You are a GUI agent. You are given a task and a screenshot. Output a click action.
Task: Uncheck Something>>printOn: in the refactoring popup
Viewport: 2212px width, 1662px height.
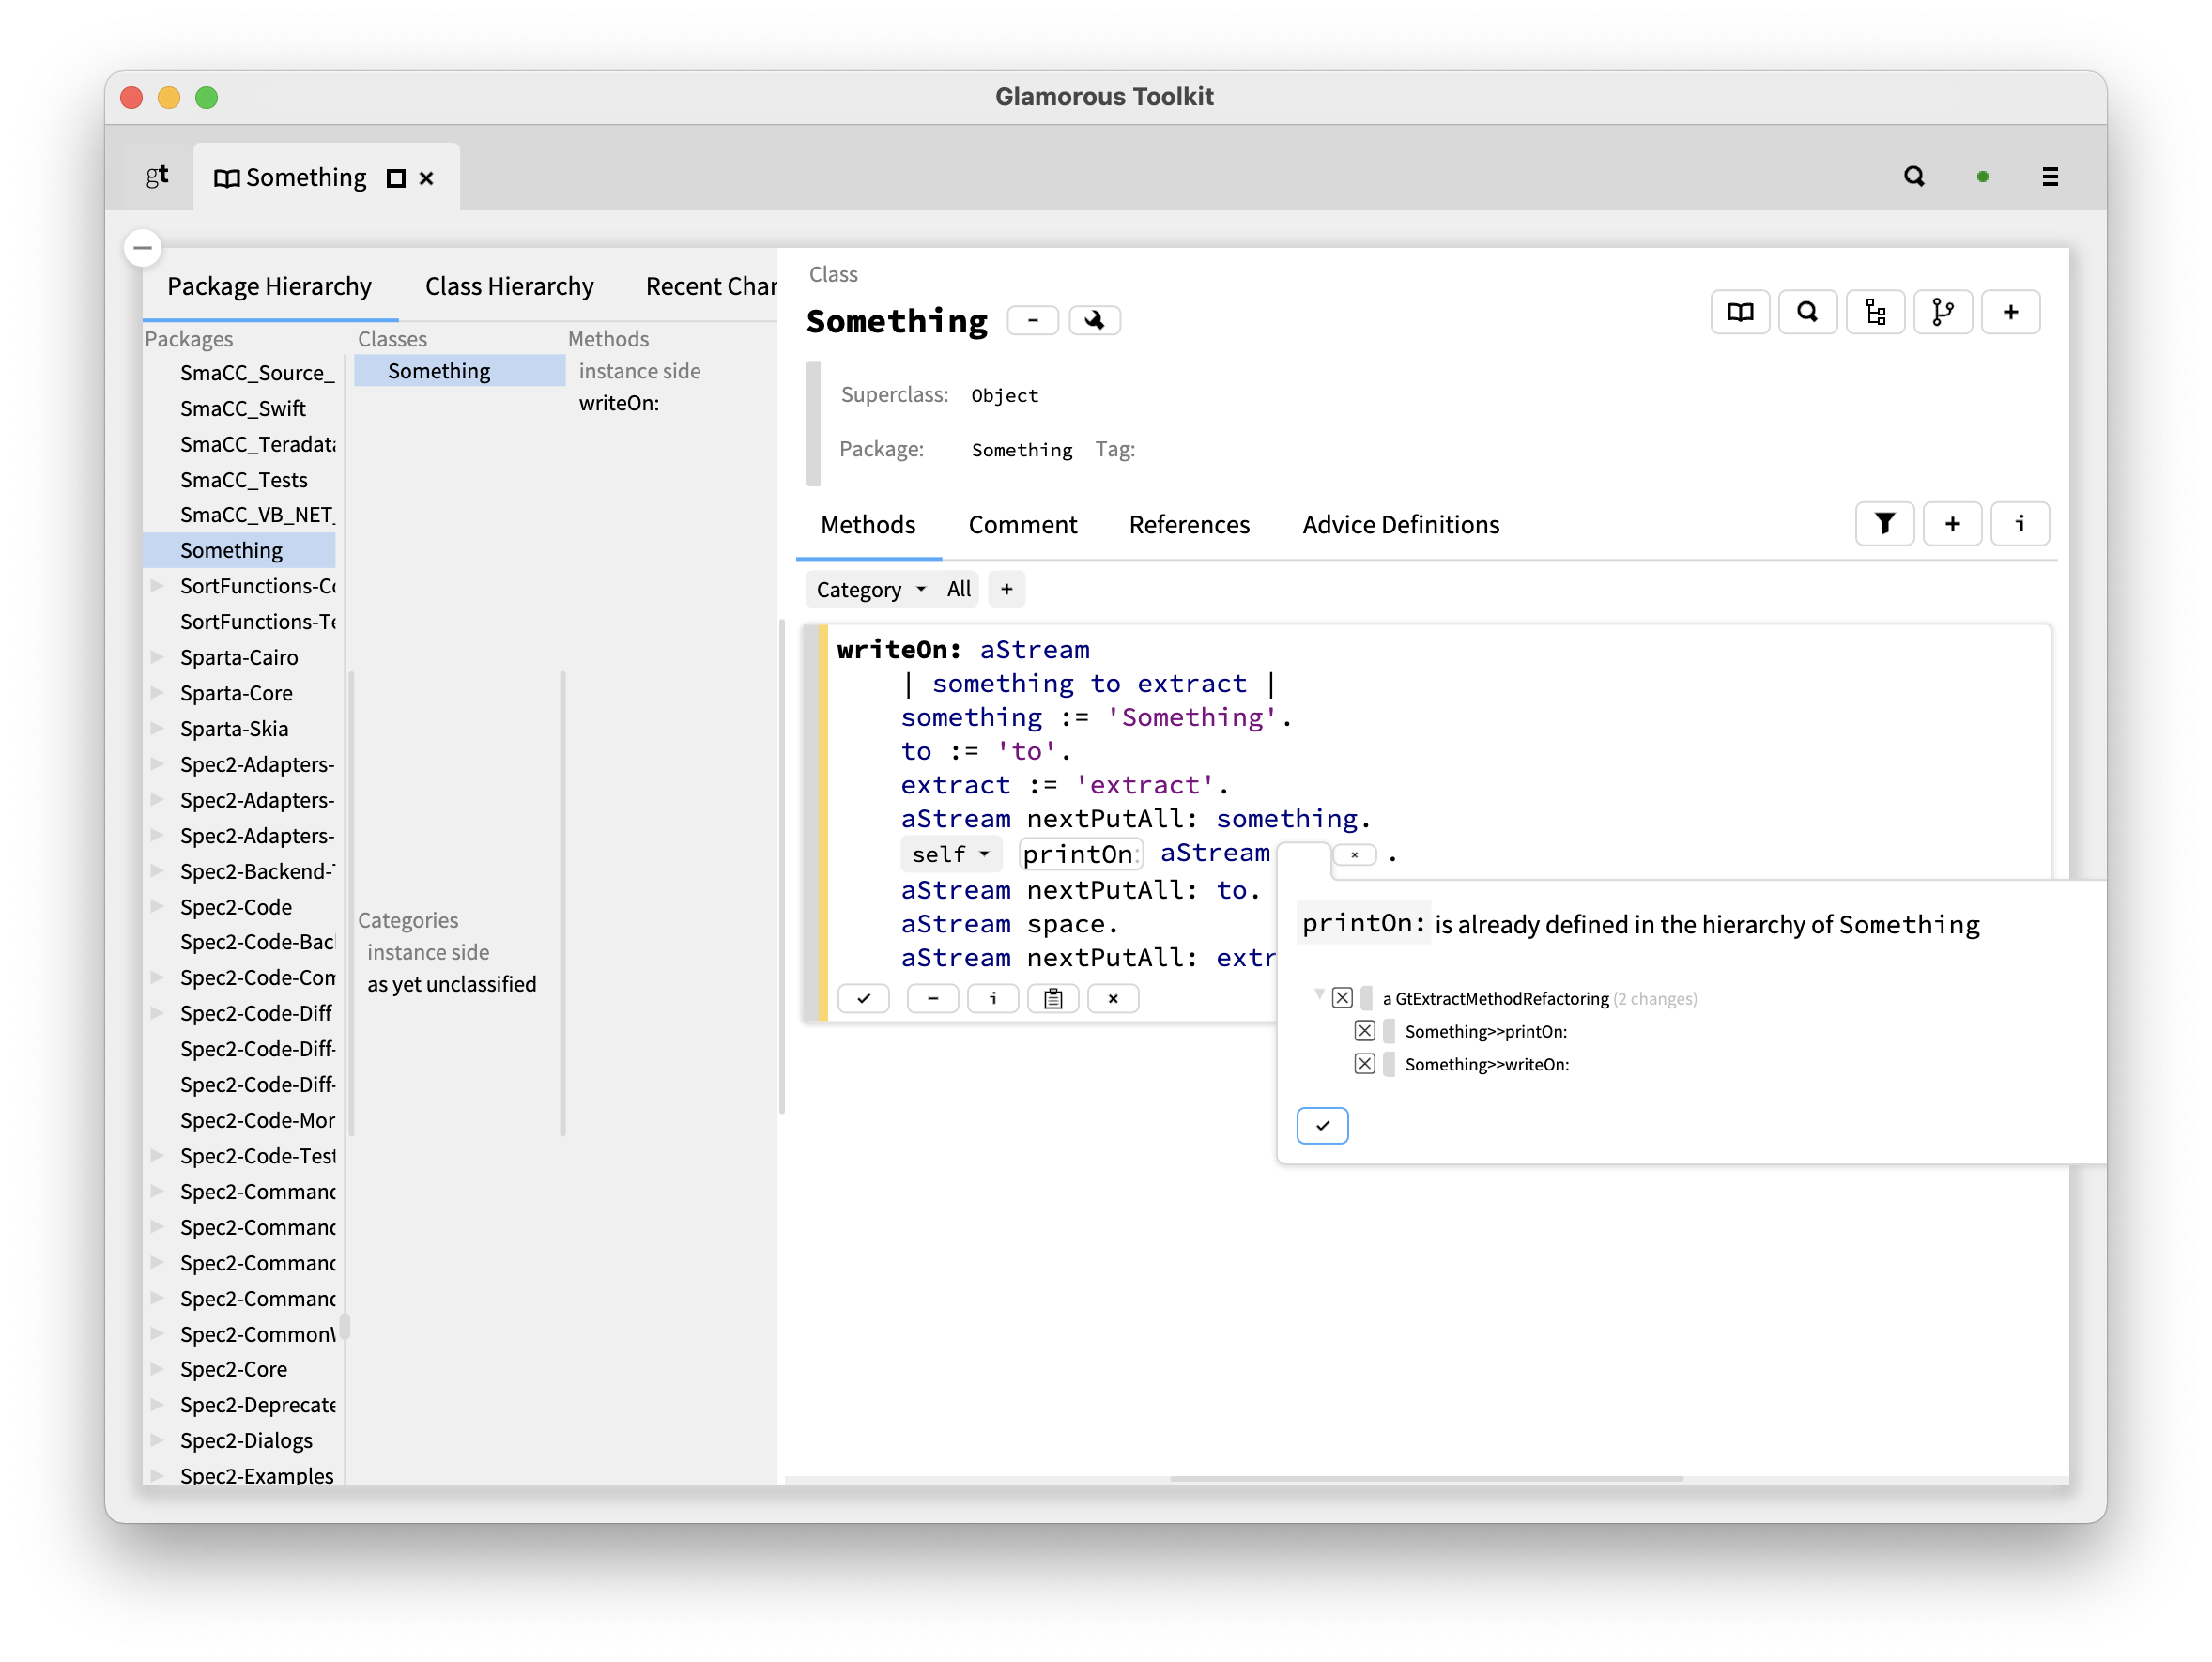pos(1365,1031)
